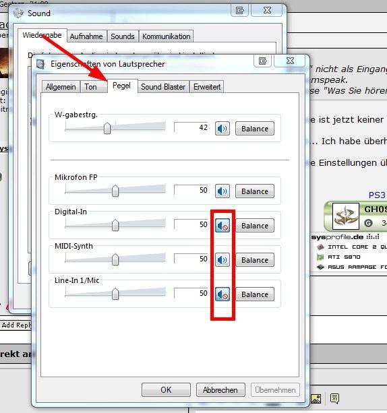
Task: Click the W-gabestrg. value field showing 42
Action: tap(191, 127)
